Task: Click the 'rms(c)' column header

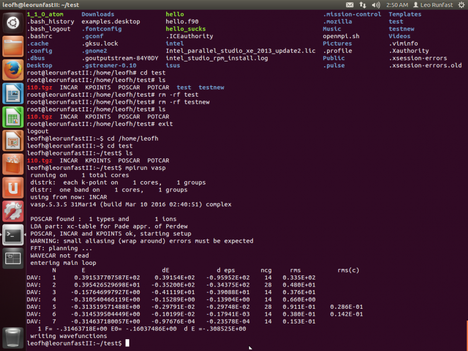Action: click(348, 270)
